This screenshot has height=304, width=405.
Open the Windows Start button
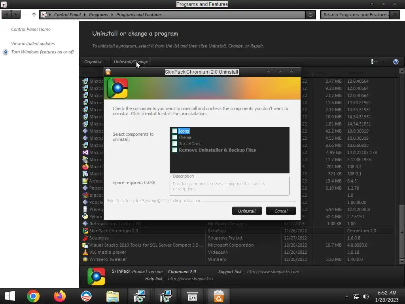pos(10,296)
